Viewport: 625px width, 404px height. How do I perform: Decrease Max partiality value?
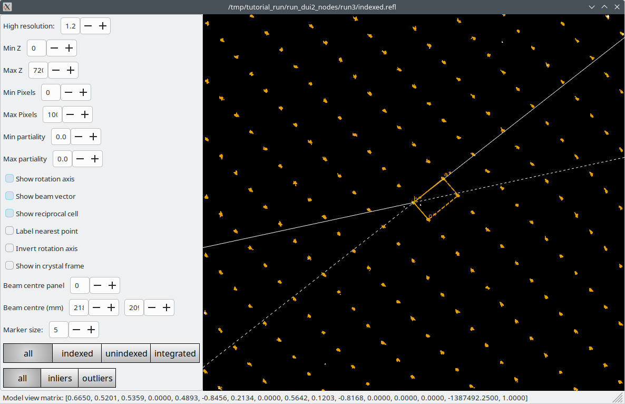pyautogui.click(x=80, y=159)
